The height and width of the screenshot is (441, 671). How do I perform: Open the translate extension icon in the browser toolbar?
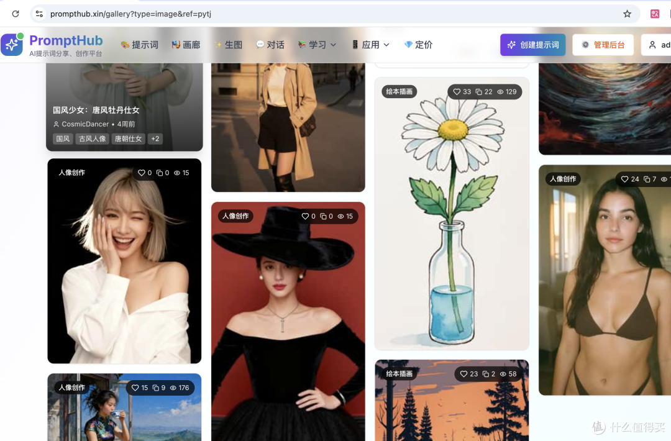[x=655, y=14]
